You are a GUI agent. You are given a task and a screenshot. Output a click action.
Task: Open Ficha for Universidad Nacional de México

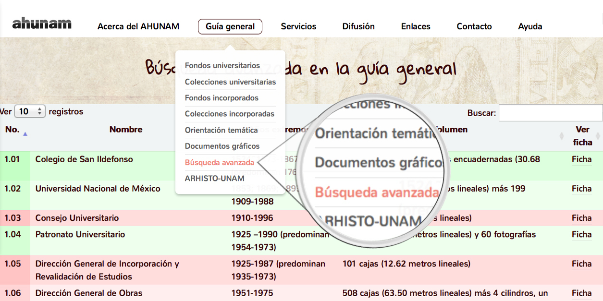point(581,189)
